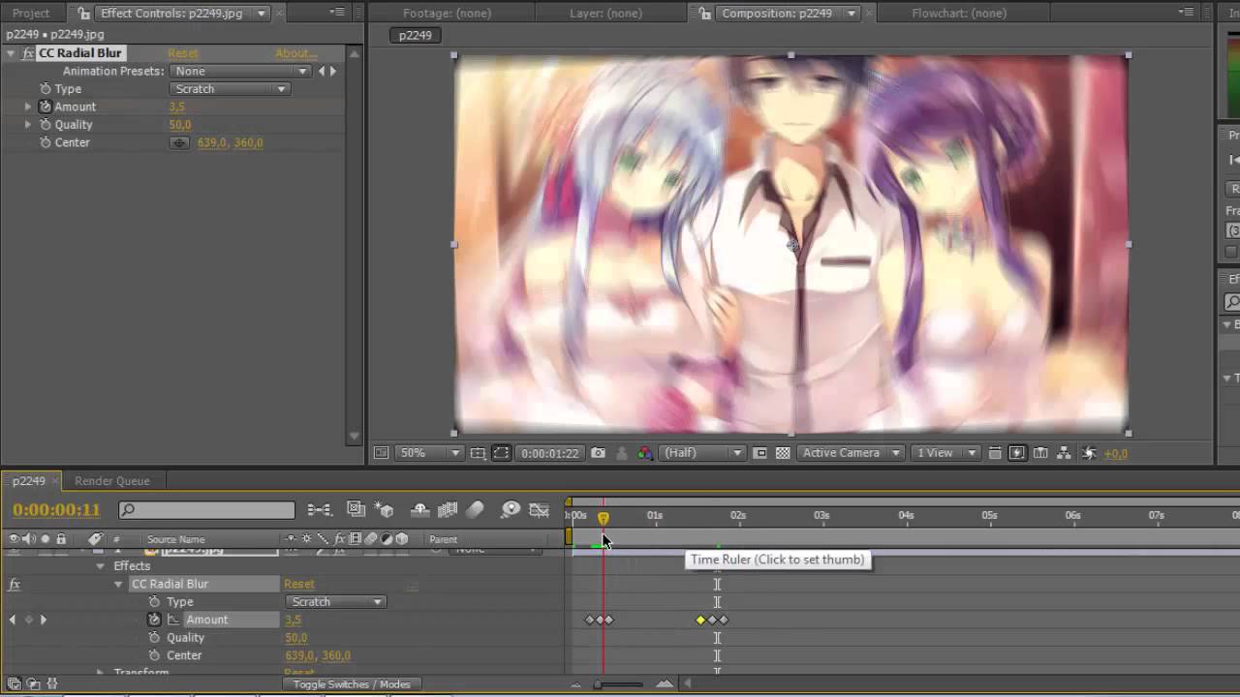Open the fast previews icon
Screen dimensions: 1240x697
1017,453
